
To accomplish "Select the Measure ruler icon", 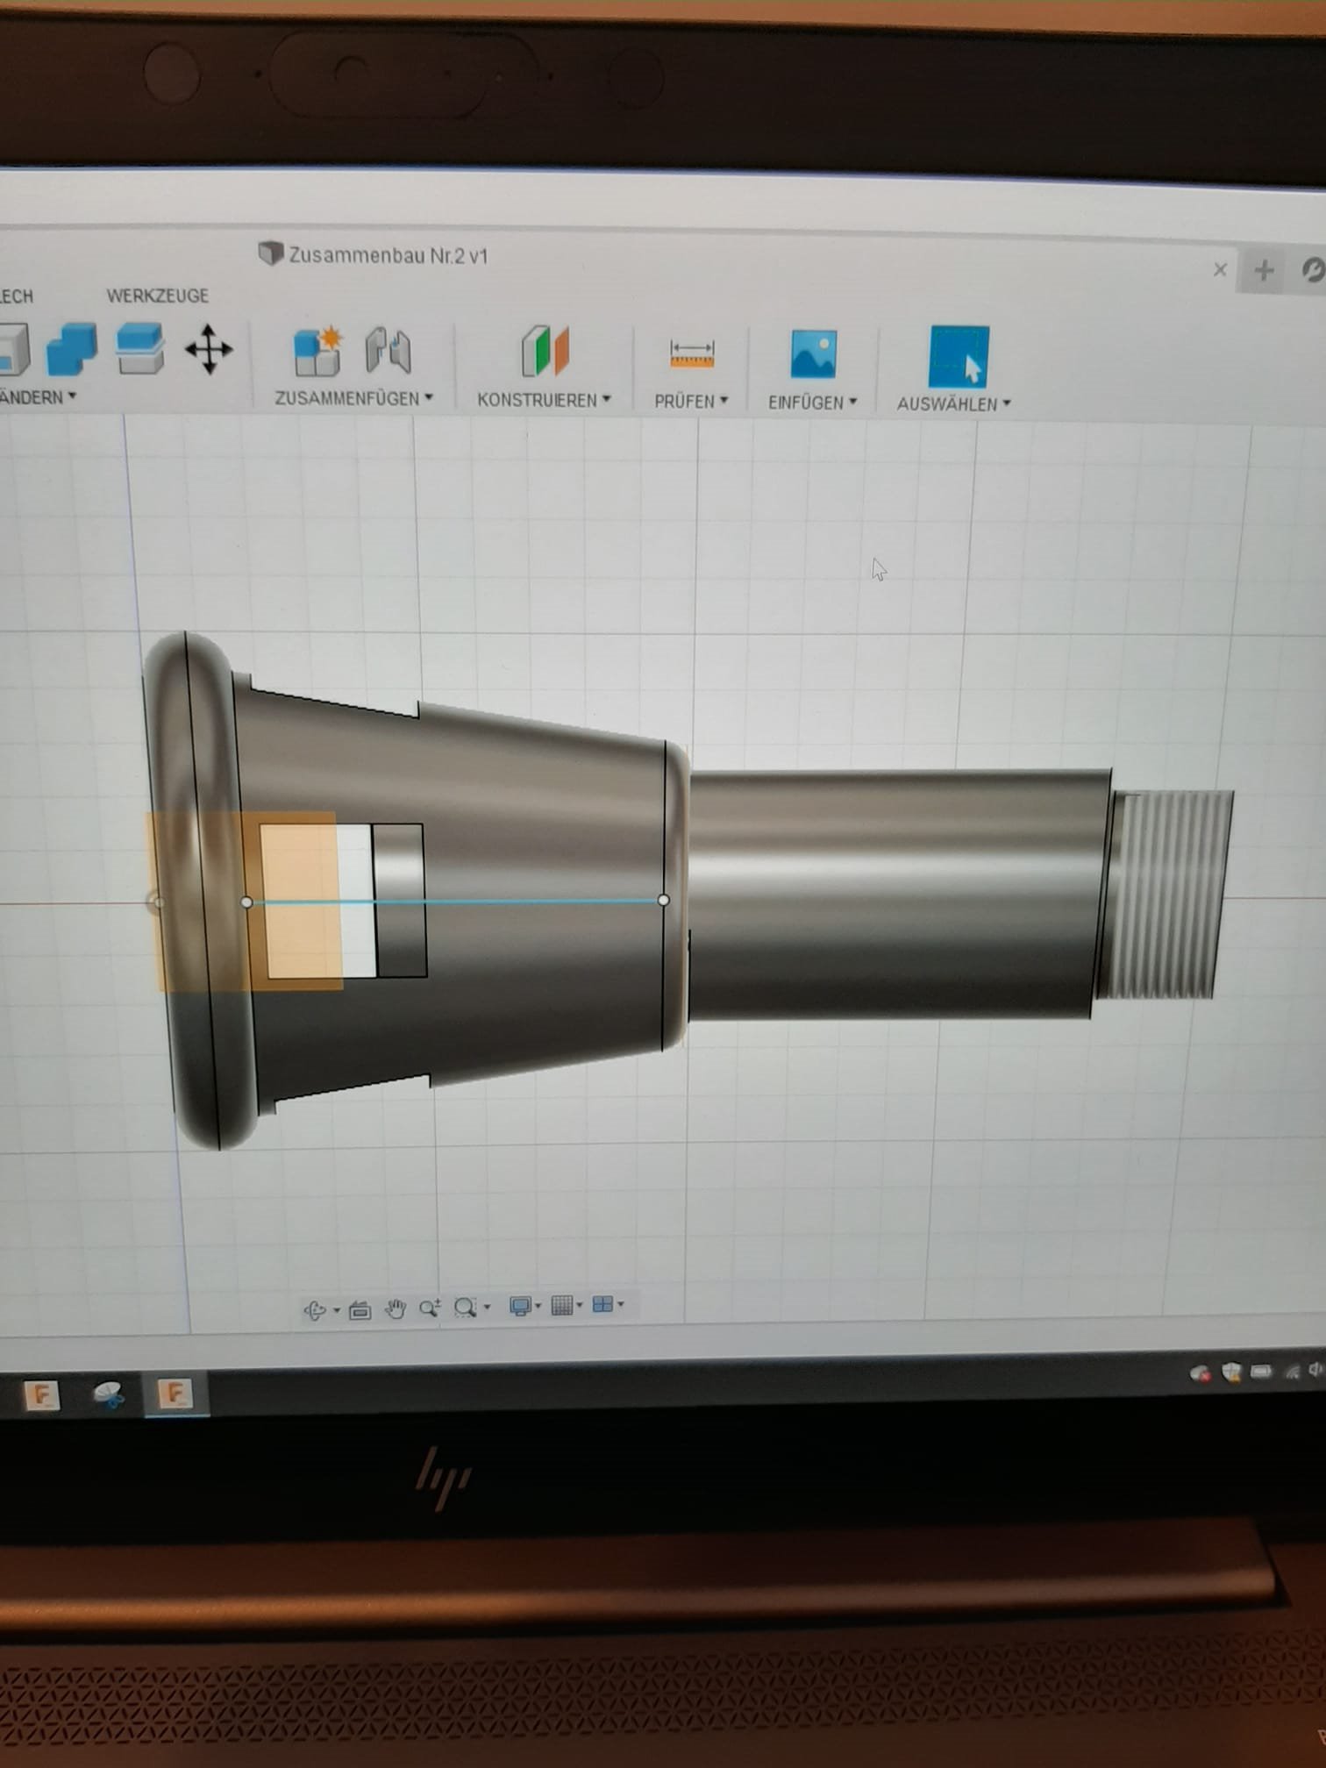I will point(692,353).
